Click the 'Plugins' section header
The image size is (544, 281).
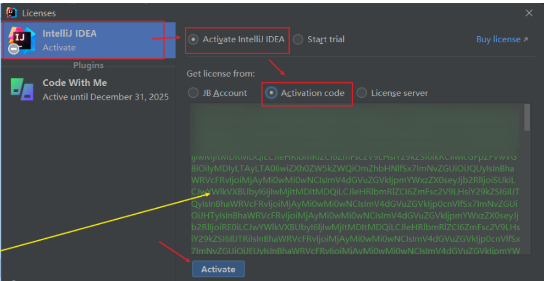click(x=88, y=65)
